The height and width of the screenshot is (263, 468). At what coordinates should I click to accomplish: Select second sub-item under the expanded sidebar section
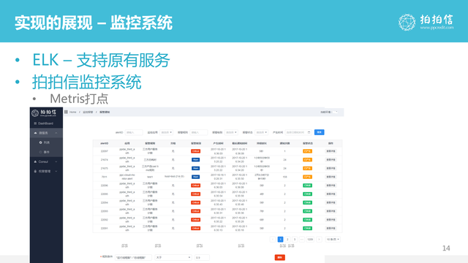pyautogui.click(x=46, y=152)
